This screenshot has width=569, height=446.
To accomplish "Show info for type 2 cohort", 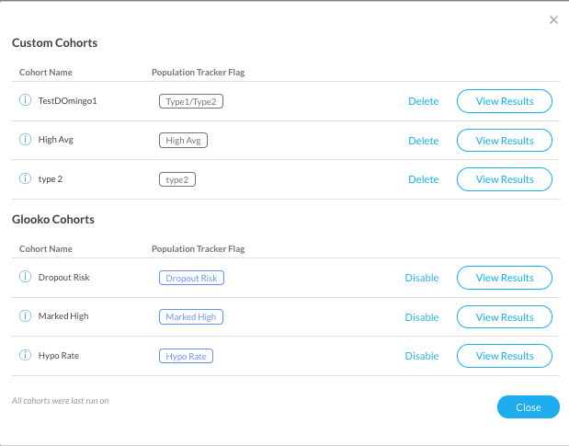I will click(x=25, y=178).
